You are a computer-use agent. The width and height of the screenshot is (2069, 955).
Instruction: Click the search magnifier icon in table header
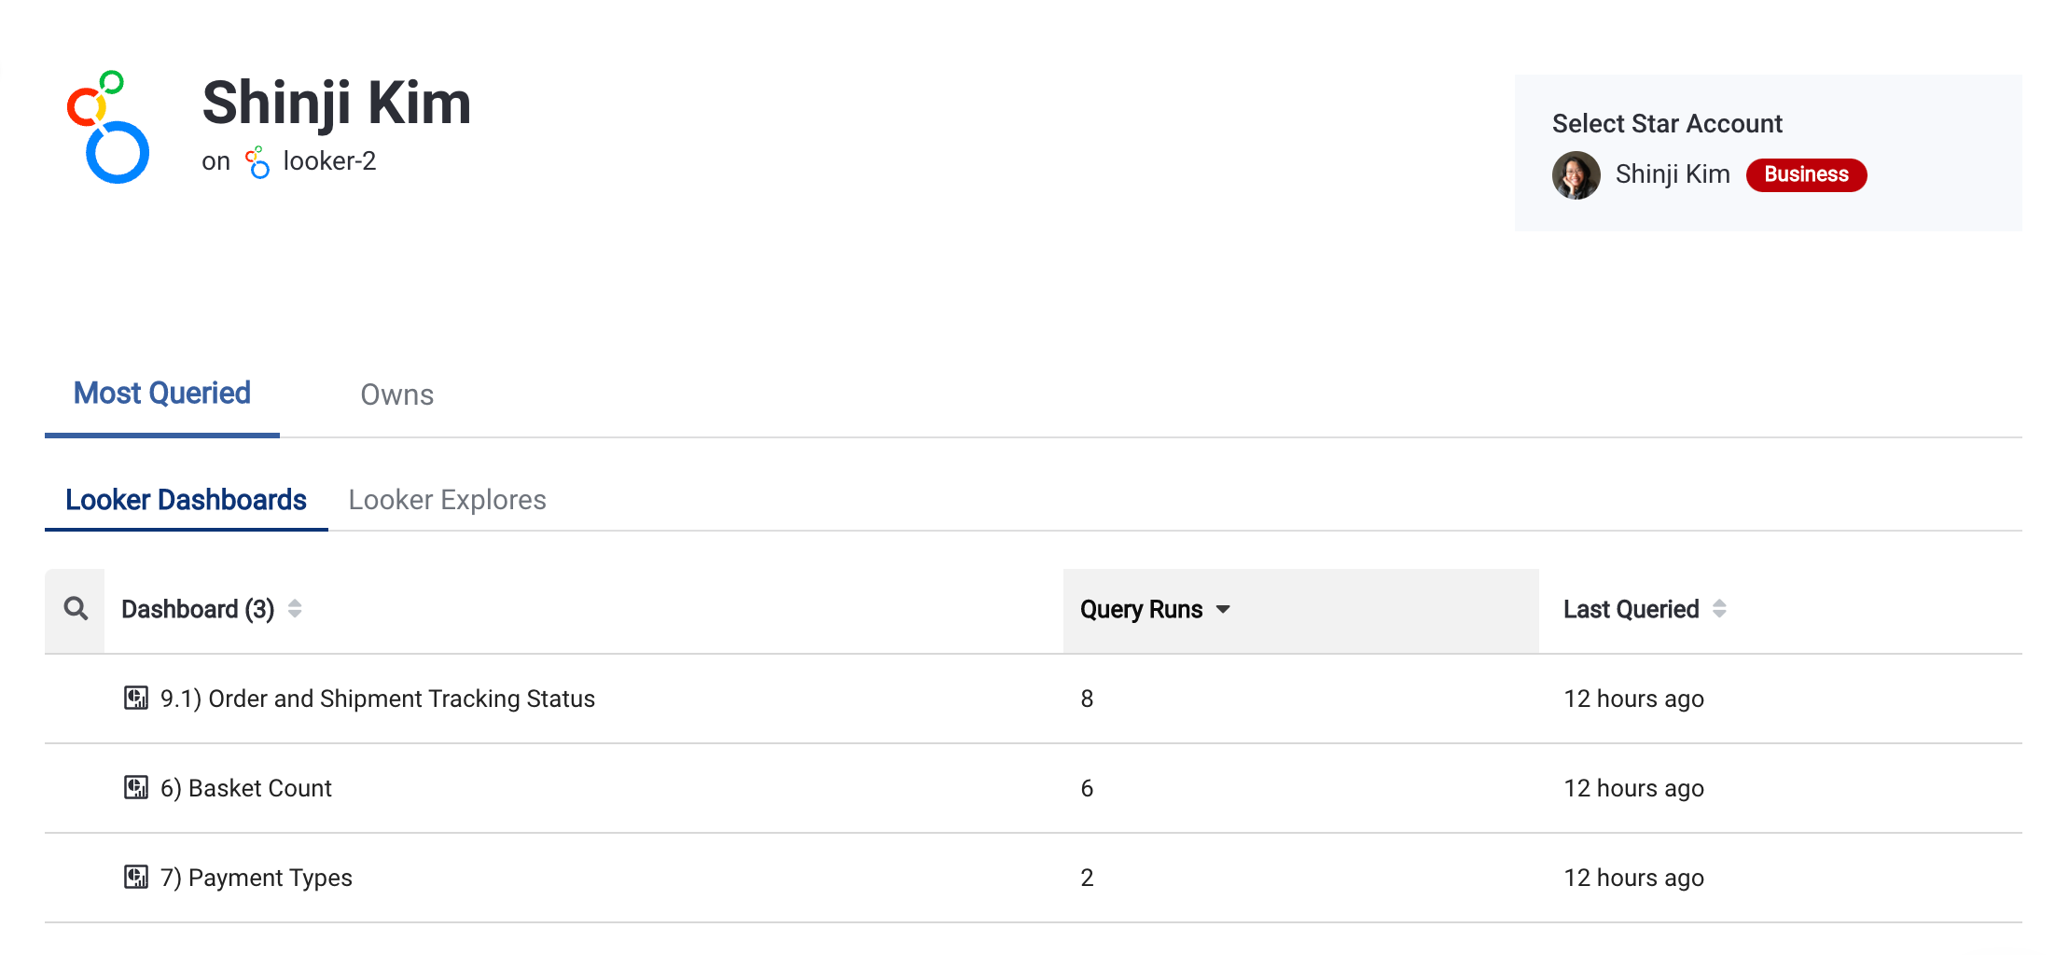(x=76, y=610)
